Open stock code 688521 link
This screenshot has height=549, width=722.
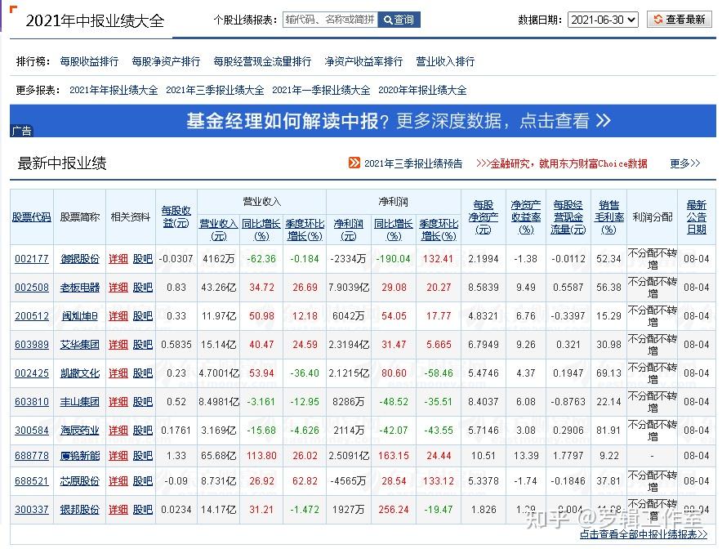coord(32,481)
